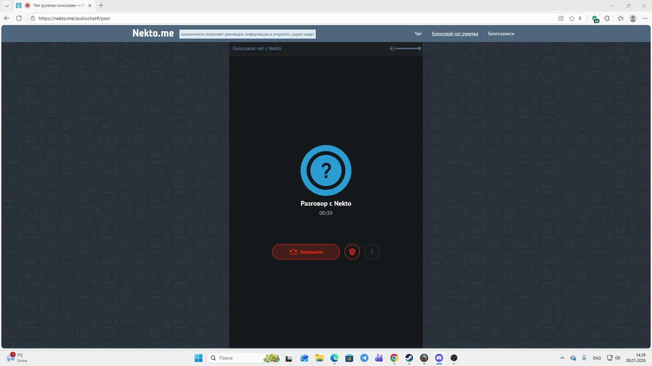Open OBS Studio from the taskbar
This screenshot has height=366, width=652.
(x=454, y=358)
